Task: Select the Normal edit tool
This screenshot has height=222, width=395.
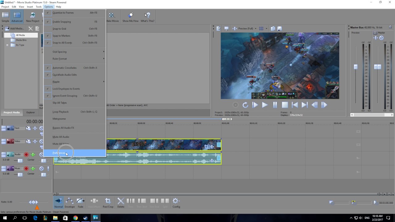Action: (x=58, y=203)
